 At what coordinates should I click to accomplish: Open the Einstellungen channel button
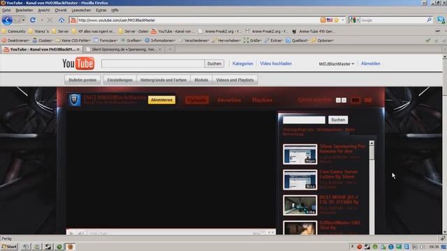(x=119, y=80)
